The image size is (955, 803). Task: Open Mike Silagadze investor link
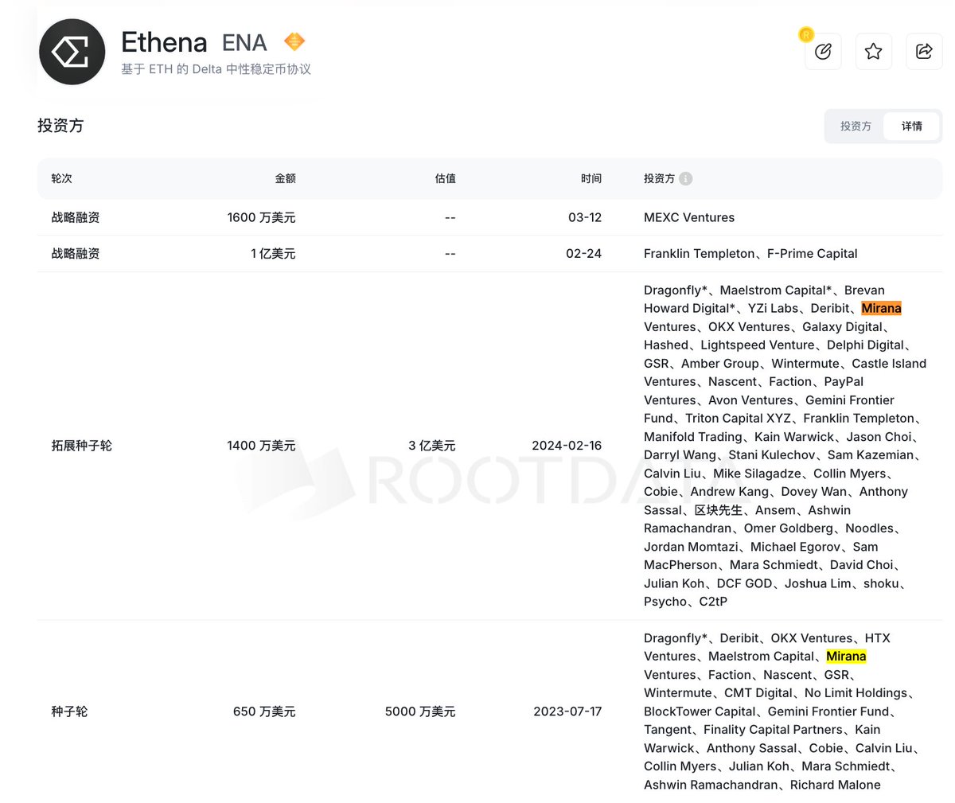coord(757,474)
